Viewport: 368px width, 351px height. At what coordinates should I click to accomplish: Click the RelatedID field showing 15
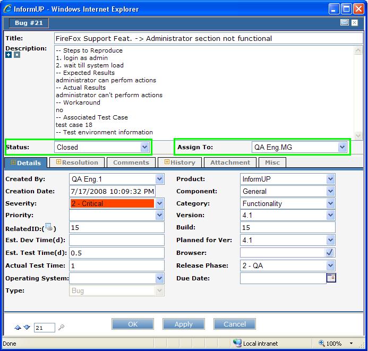[x=117, y=227]
